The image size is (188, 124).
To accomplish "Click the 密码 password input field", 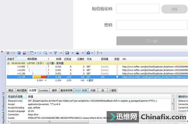I will point(152,25).
